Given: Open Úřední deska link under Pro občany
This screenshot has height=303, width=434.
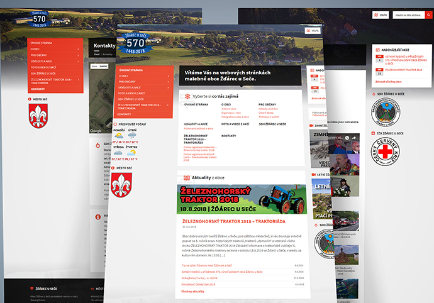Looking at the screenshot, I should [x=266, y=113].
